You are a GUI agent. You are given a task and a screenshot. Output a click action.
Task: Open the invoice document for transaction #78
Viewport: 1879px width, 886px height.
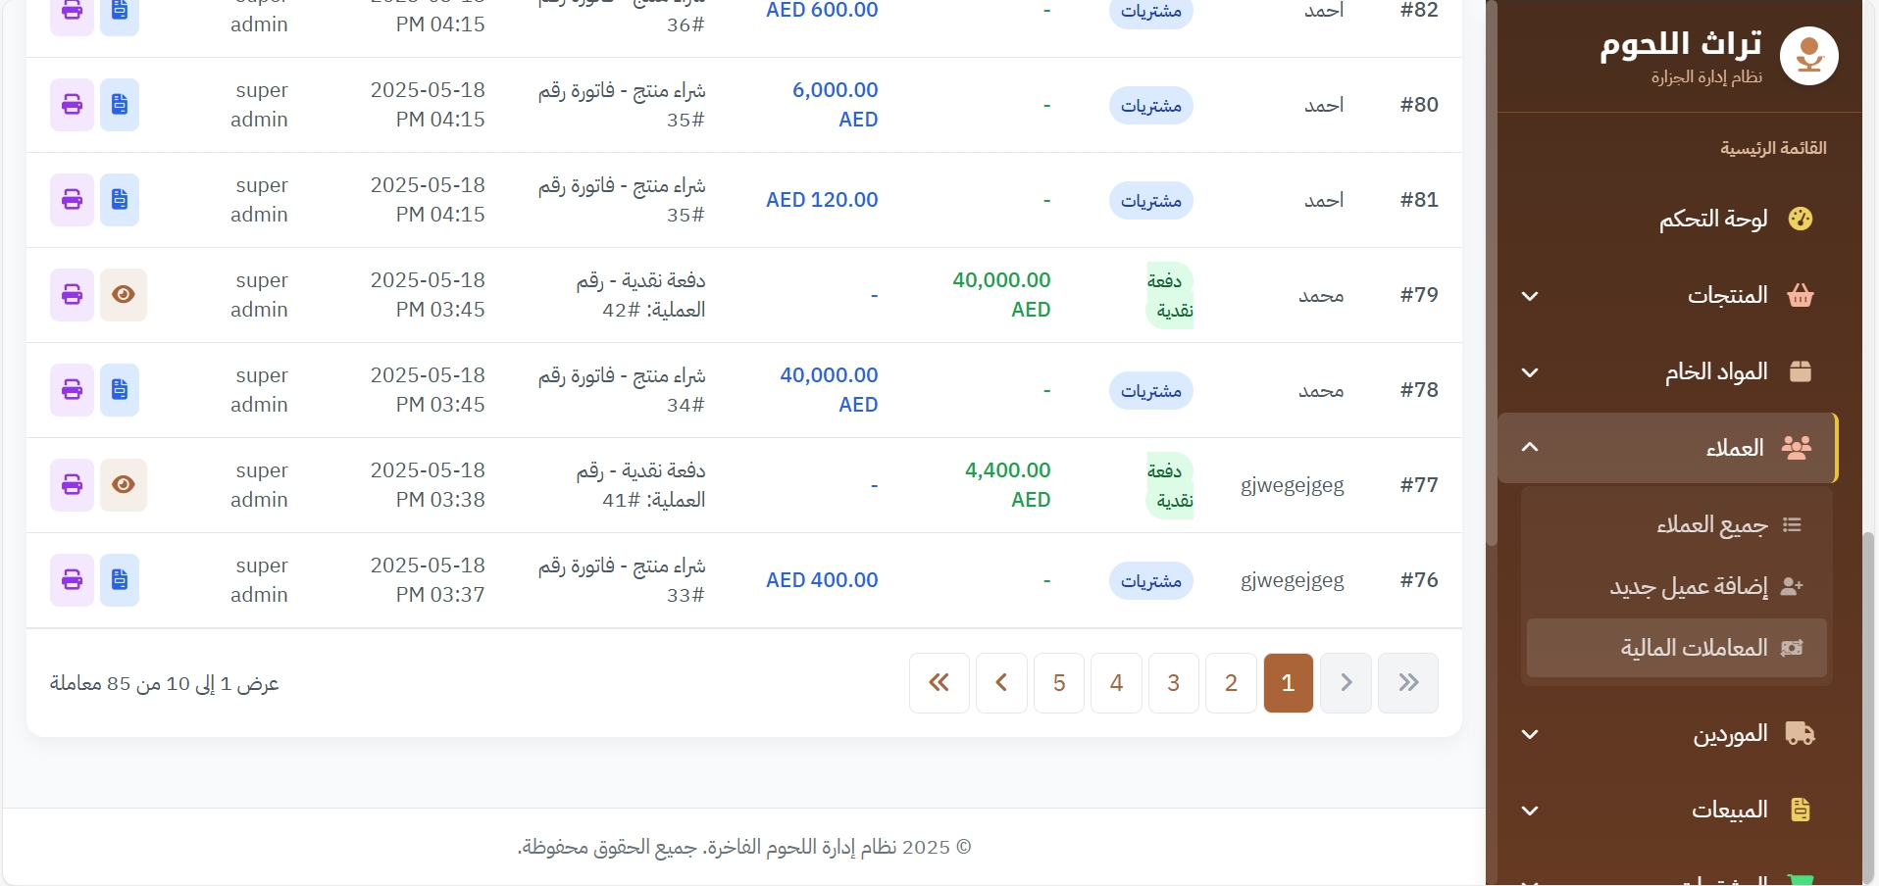point(120,390)
